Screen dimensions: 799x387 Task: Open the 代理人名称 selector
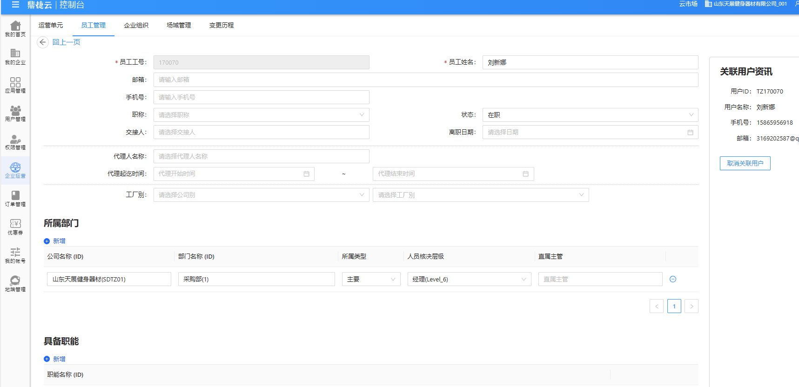tap(262, 156)
